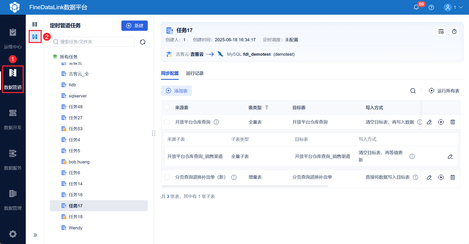Image resolution: width=469 pixels, height=244 pixels.
Task: Switch to 运行记录 tab
Action: 195,74
